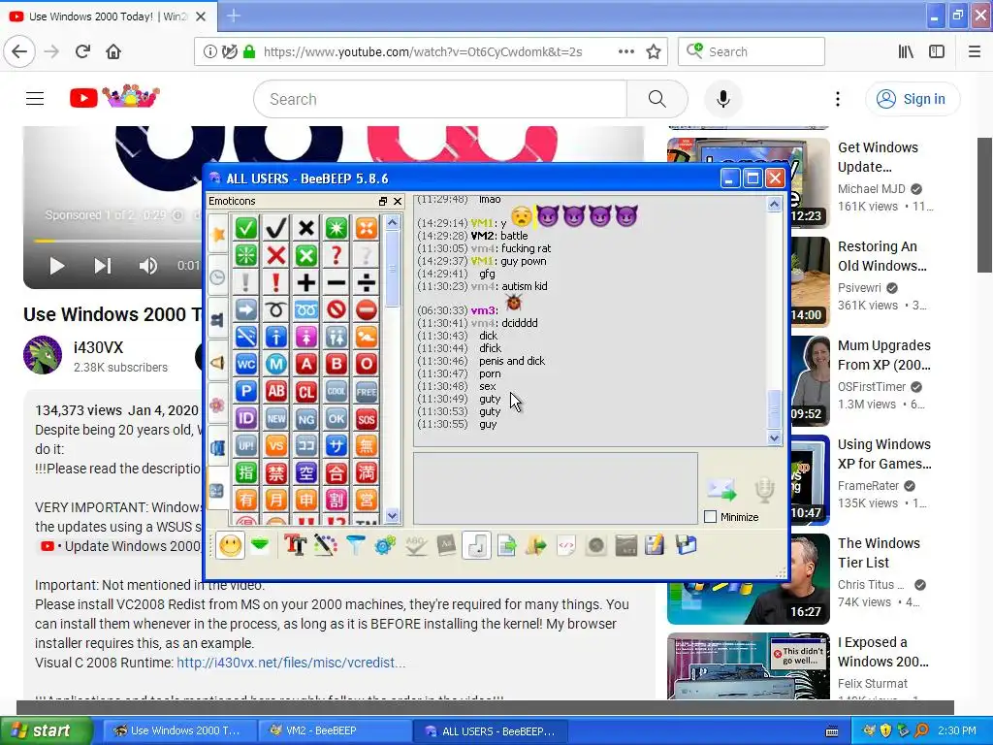Insert the red SOS emoticon
This screenshot has width=993, height=745.
point(366,419)
